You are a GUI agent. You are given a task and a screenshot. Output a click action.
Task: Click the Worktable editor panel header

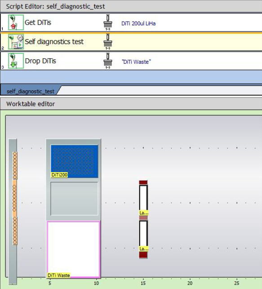coord(131,104)
